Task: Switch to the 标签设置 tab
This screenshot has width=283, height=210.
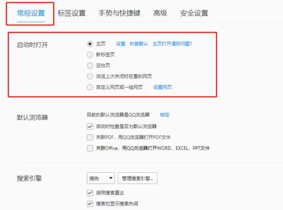Action: click(x=72, y=13)
